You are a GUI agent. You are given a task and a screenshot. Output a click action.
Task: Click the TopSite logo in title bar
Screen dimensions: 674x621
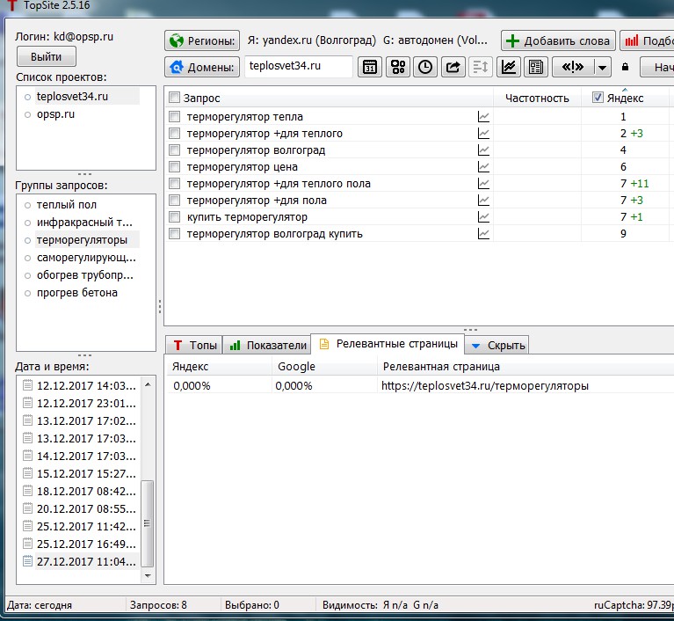[12, 5]
